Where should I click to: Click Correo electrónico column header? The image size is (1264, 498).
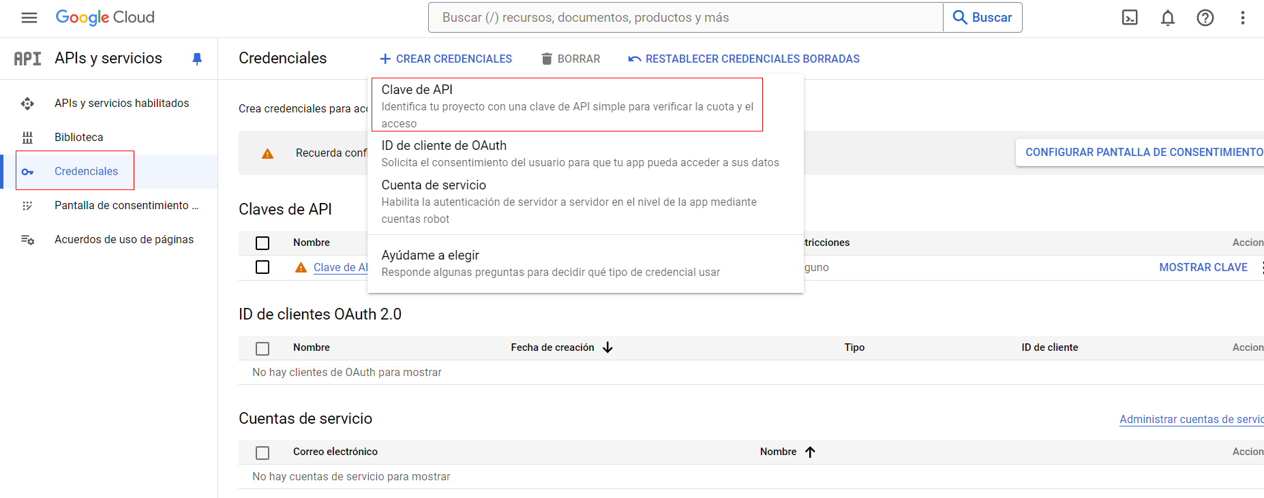[335, 452]
